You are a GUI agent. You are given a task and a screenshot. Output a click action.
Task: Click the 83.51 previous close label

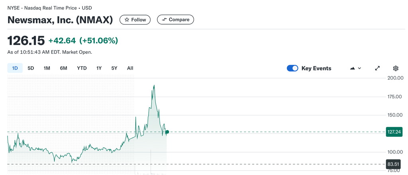(x=394, y=164)
